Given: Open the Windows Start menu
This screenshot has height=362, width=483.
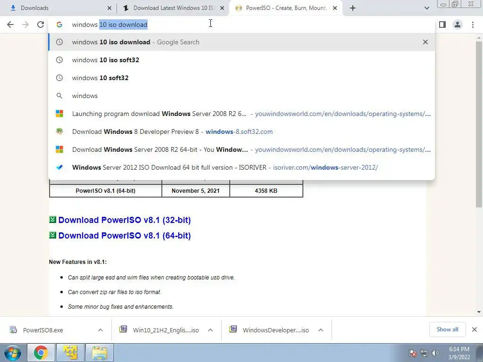Looking at the screenshot, I should [x=13, y=353].
